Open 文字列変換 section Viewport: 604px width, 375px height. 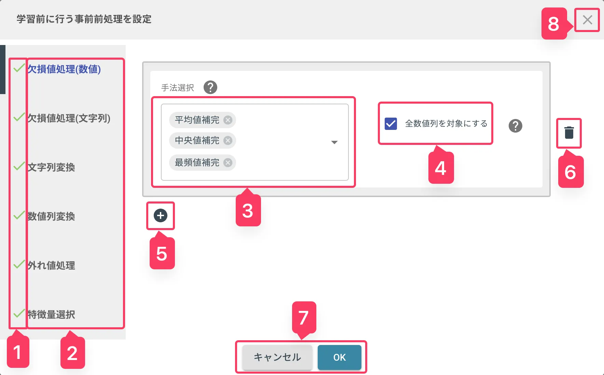pos(51,167)
